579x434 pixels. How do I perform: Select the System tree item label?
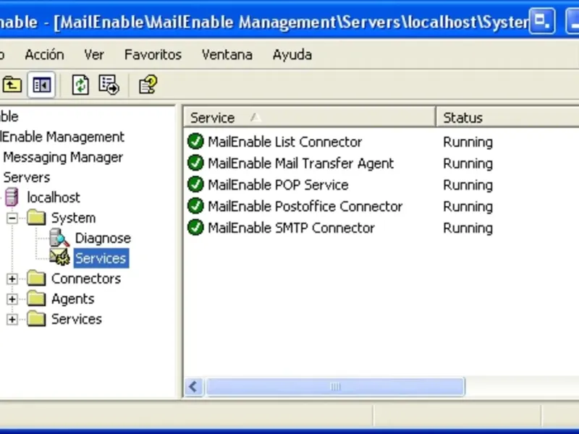pos(73,218)
